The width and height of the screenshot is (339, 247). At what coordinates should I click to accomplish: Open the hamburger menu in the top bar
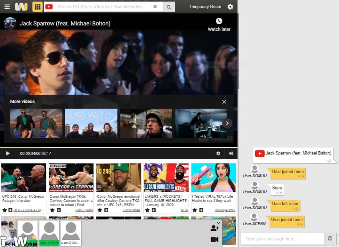(7, 7)
